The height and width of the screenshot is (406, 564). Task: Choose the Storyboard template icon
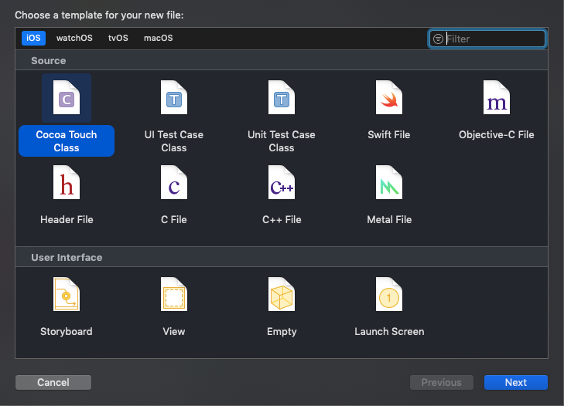point(67,294)
